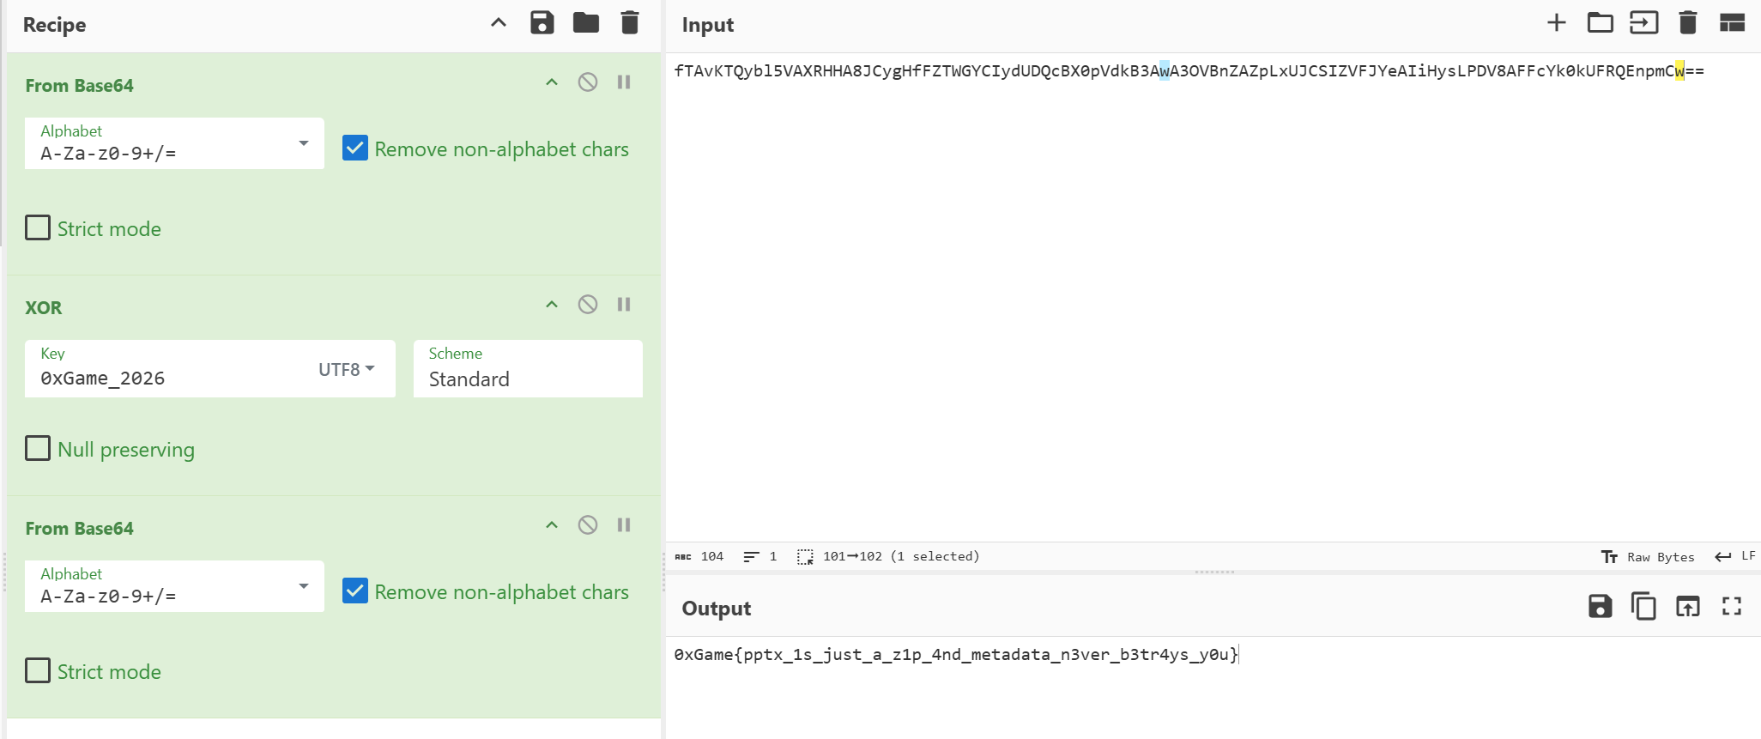Image resolution: width=1761 pixels, height=739 pixels.
Task: Enable Strict mode in last From Base64
Action: (x=38, y=671)
